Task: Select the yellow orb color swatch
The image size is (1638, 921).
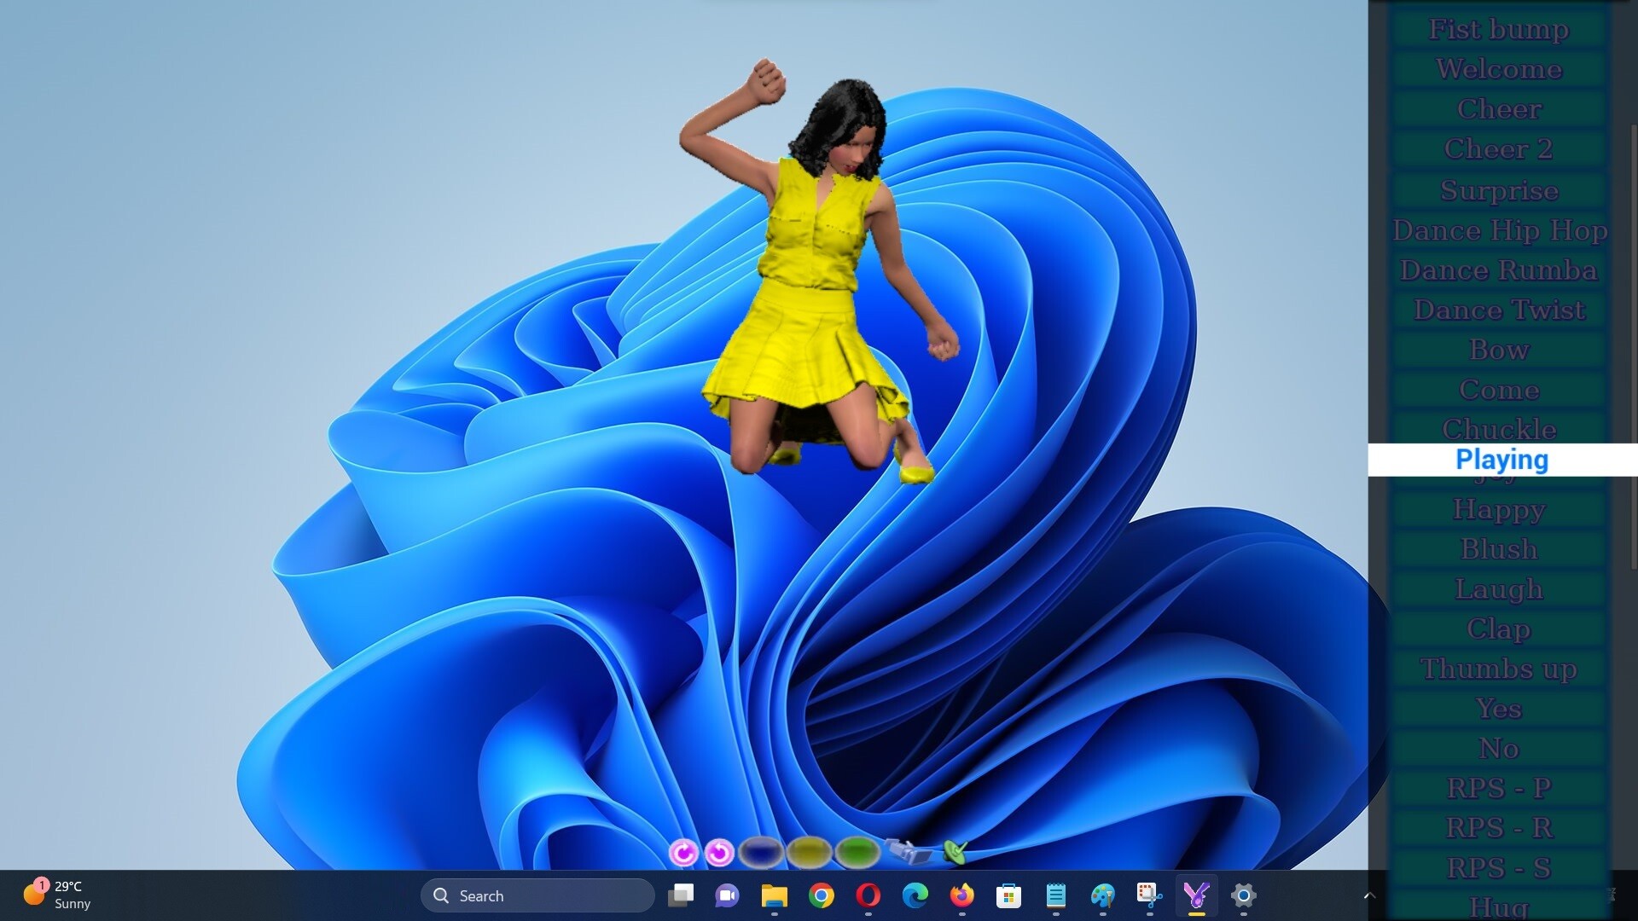Action: 810,851
